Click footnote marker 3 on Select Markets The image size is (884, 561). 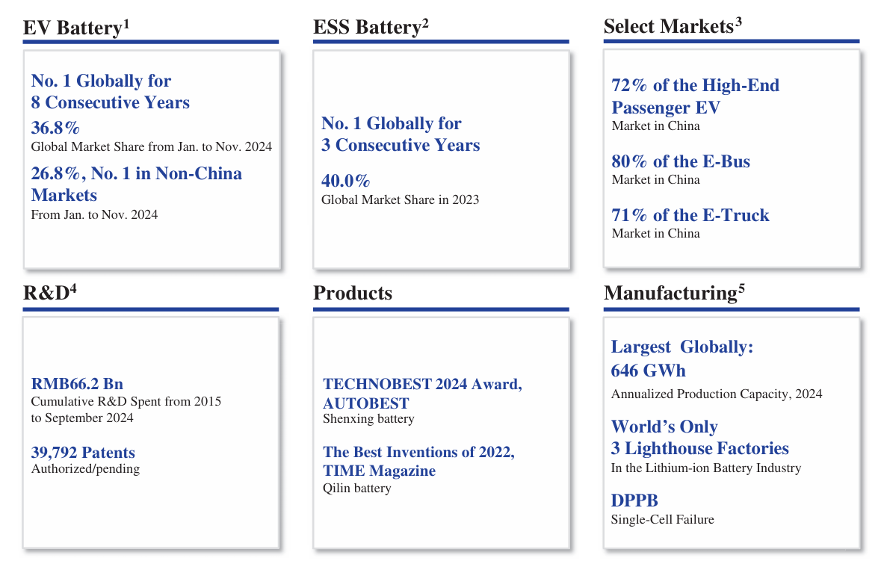pyautogui.click(x=738, y=22)
